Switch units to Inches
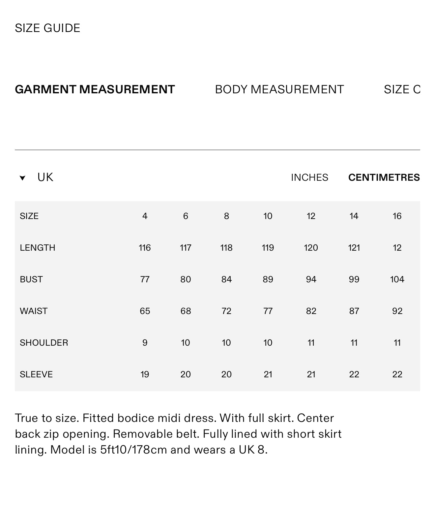Image resolution: width=435 pixels, height=506 pixels. (x=309, y=177)
